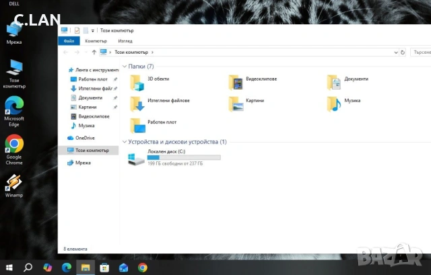
Task: Open the Customize Quick Access Toolbar dropdown
Action: point(93,31)
